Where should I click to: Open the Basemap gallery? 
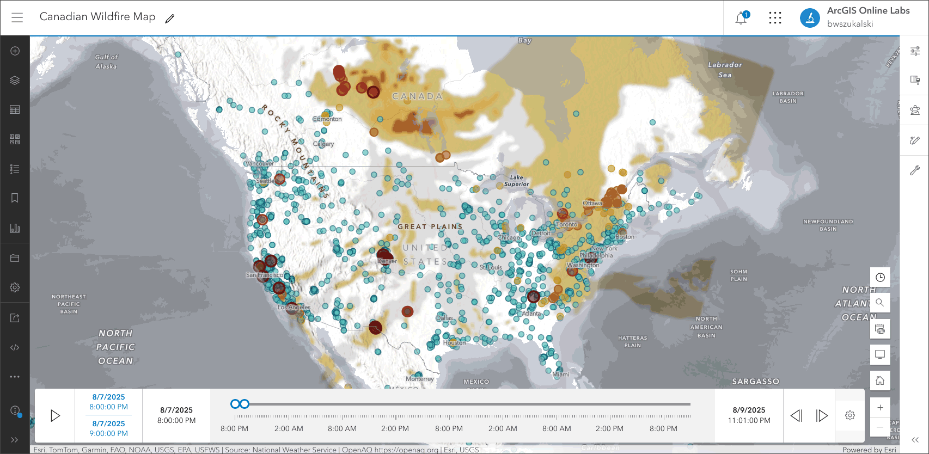pos(15,139)
